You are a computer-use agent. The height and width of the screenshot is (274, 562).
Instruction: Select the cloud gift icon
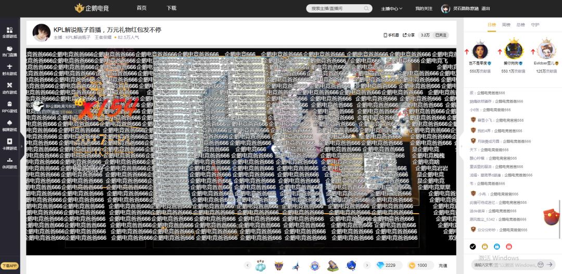[x=261, y=265]
